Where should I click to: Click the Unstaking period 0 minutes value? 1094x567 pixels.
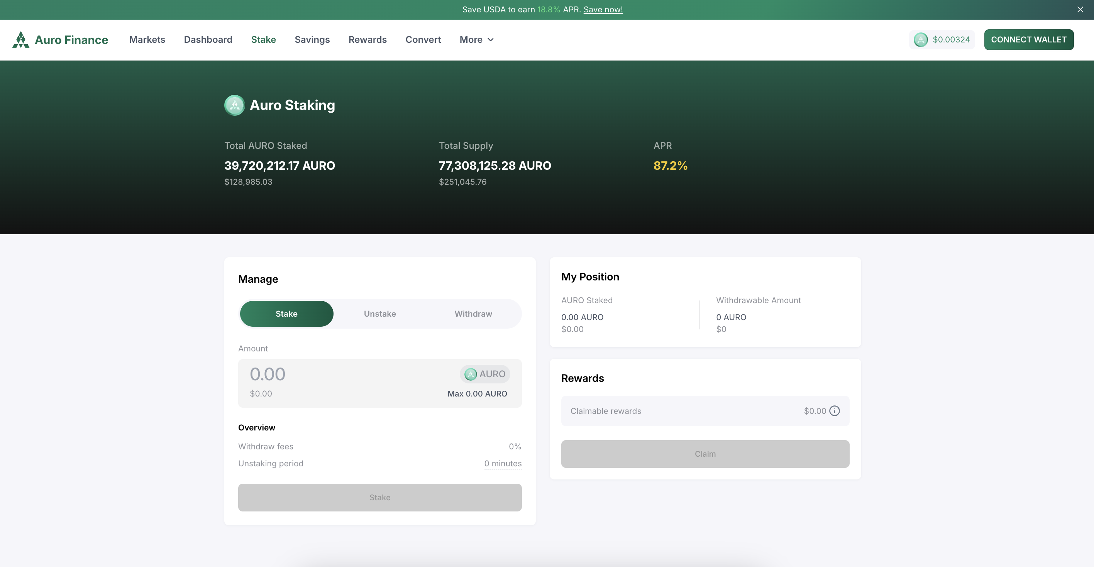click(x=503, y=464)
